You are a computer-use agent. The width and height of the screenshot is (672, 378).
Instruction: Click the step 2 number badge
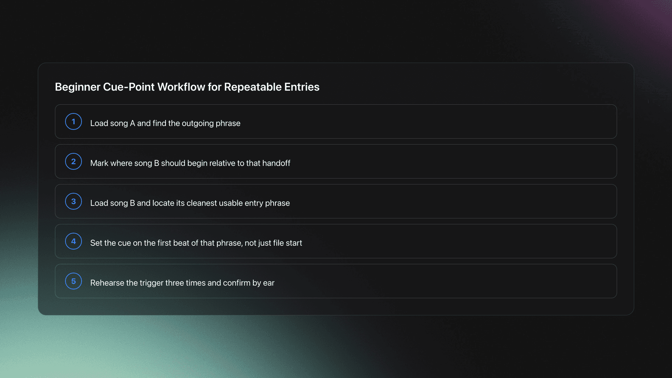73,161
